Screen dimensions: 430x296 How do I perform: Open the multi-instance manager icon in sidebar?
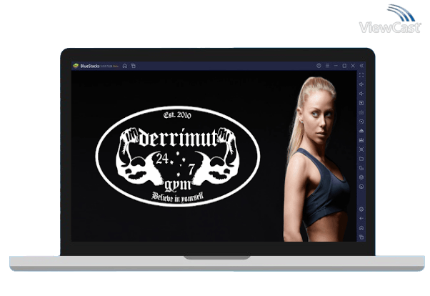click(x=361, y=168)
